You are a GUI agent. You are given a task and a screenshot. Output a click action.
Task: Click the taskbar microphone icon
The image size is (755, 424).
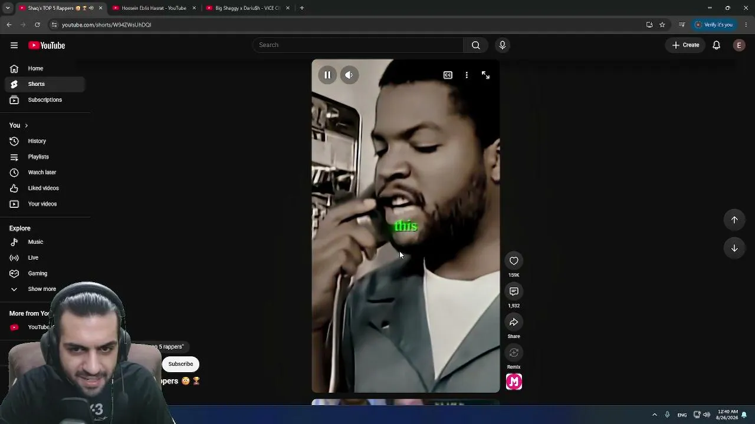pyautogui.click(x=667, y=415)
